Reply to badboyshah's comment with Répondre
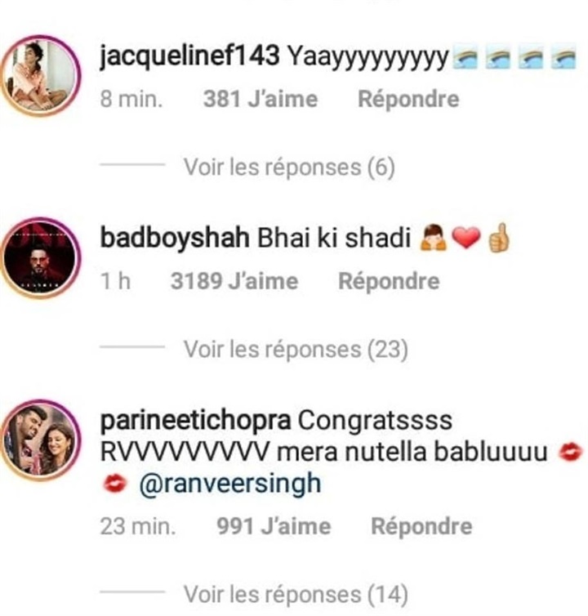Image resolution: width=588 pixels, height=616 pixels. [389, 281]
